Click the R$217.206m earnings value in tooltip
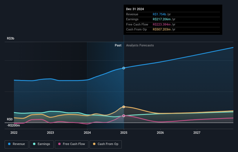This screenshot has height=152, width=238. click(x=162, y=19)
